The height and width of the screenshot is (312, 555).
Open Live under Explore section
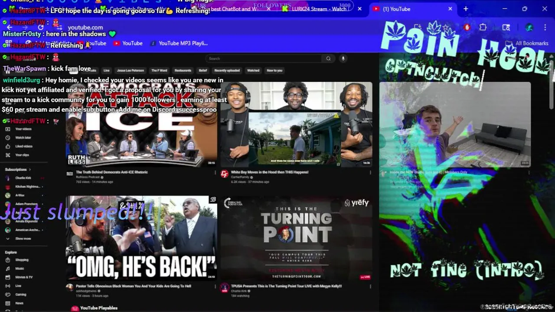tap(19, 286)
